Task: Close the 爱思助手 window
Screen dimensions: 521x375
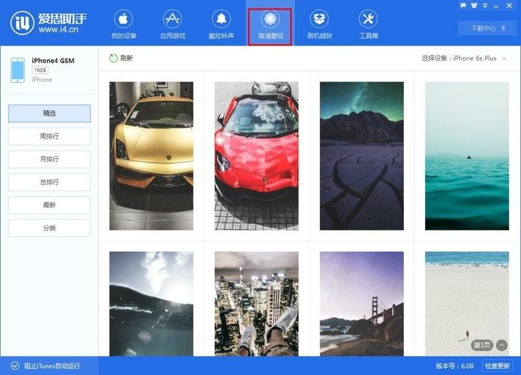Action: (509, 5)
